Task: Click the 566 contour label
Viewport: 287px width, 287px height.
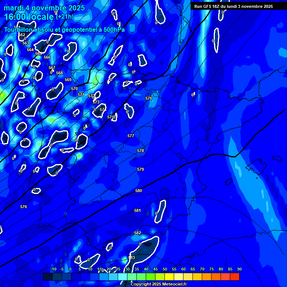Action: pyautogui.click(x=47, y=57)
